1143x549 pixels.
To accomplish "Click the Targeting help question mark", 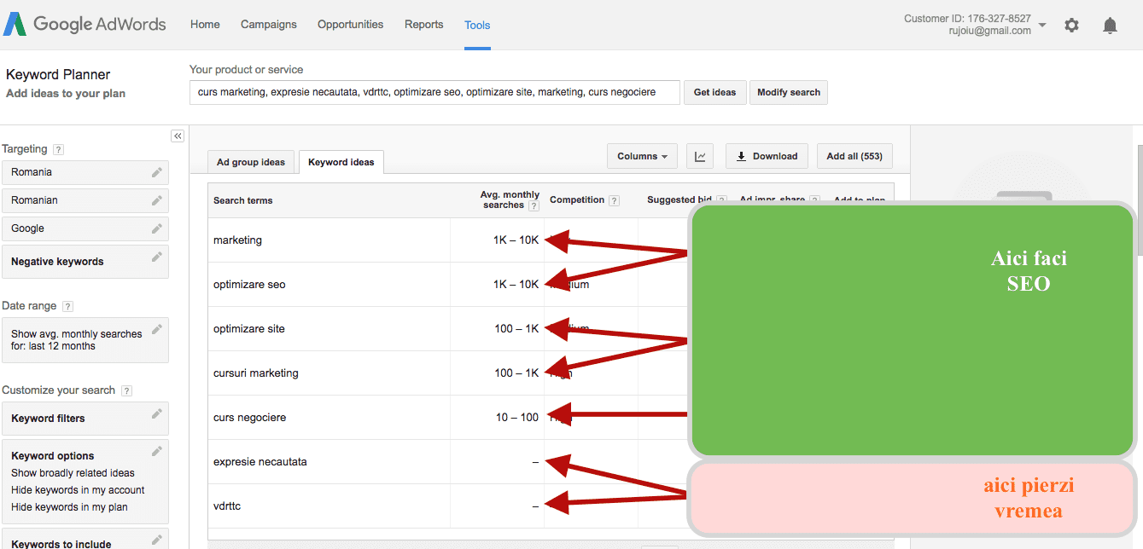I will 58,149.
